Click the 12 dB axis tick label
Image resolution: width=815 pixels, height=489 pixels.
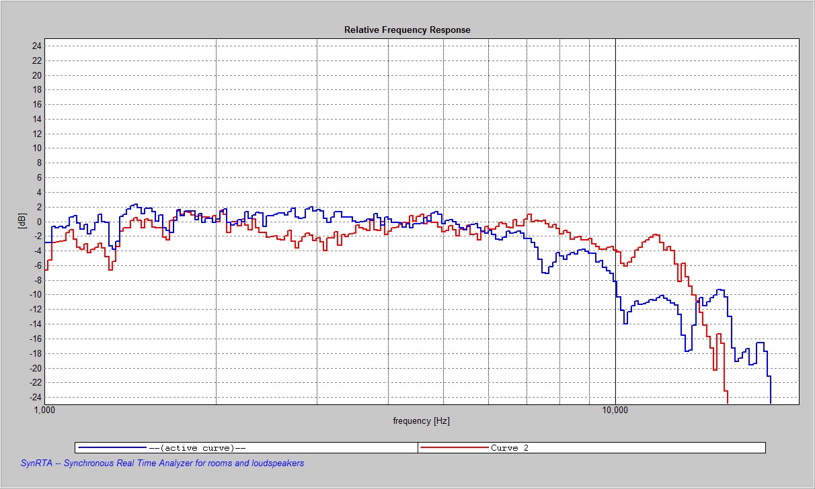(x=37, y=134)
